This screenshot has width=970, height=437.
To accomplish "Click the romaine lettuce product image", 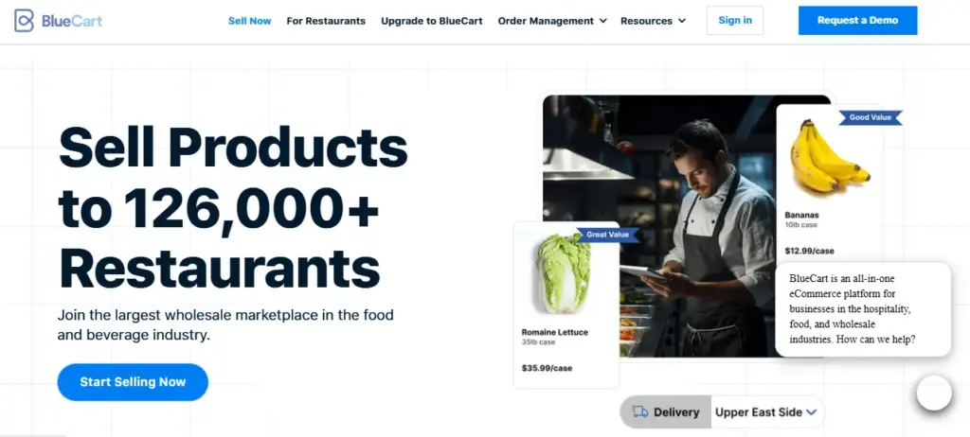I will tap(563, 273).
